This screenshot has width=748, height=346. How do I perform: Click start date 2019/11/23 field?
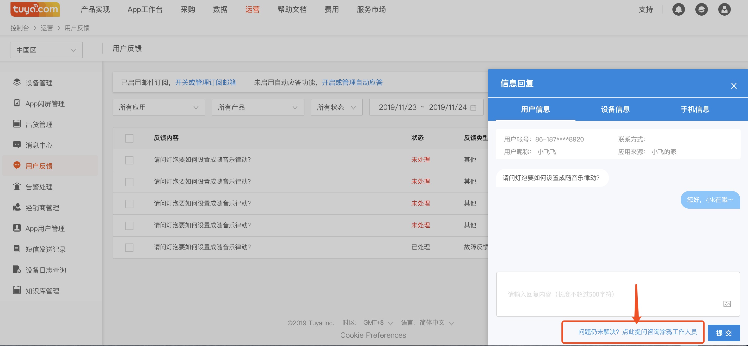(397, 107)
